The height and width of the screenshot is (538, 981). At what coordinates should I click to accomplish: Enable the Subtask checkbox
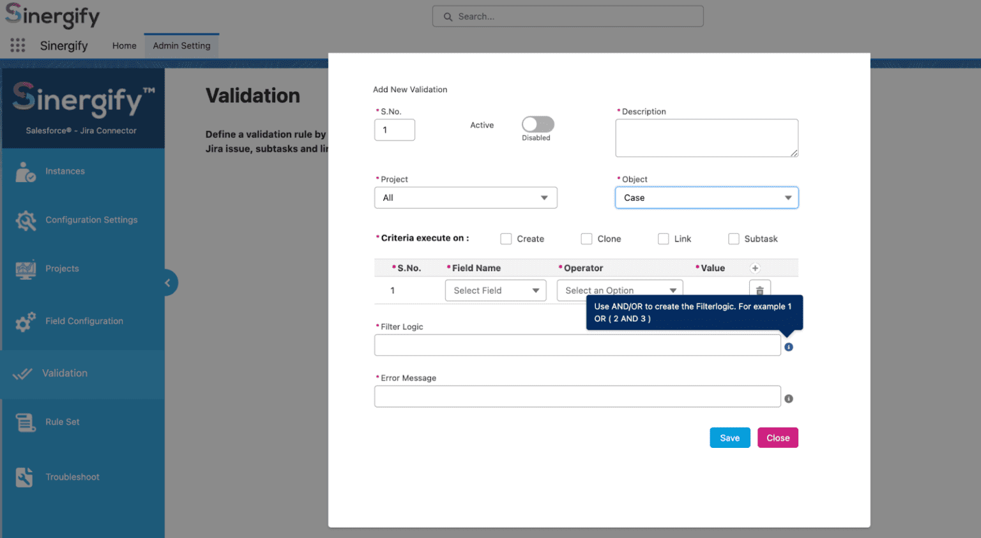coord(734,239)
